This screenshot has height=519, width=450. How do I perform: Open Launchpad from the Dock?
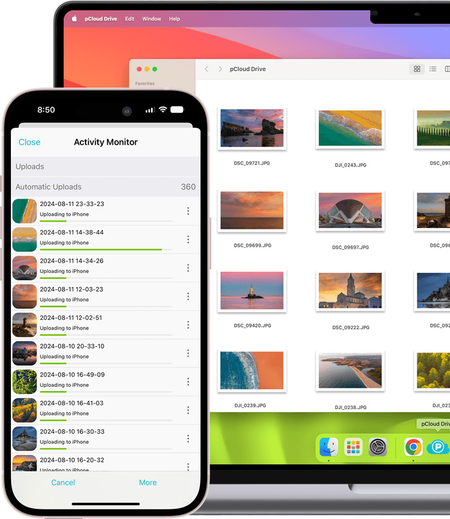353,447
